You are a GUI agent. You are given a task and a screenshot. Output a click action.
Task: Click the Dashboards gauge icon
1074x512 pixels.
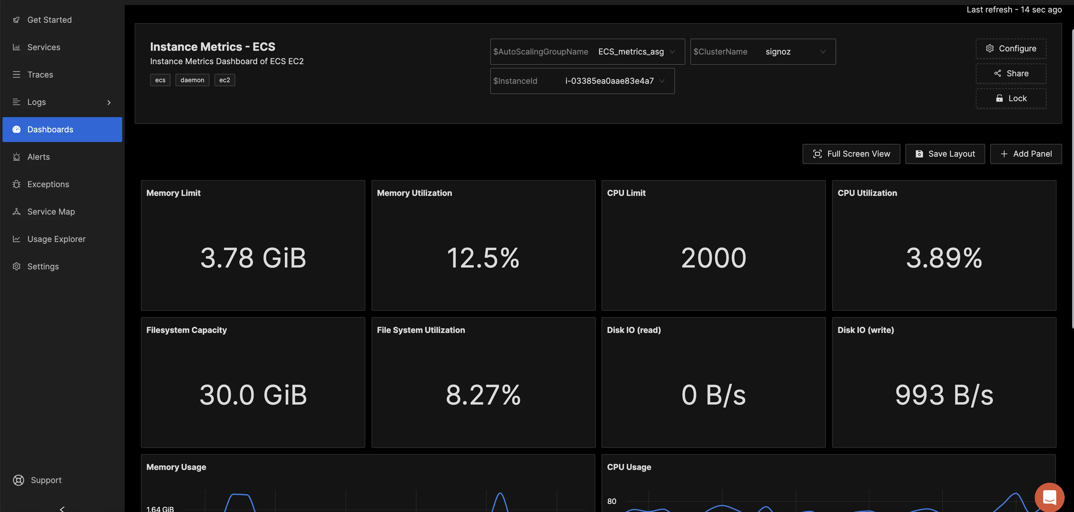(16, 130)
